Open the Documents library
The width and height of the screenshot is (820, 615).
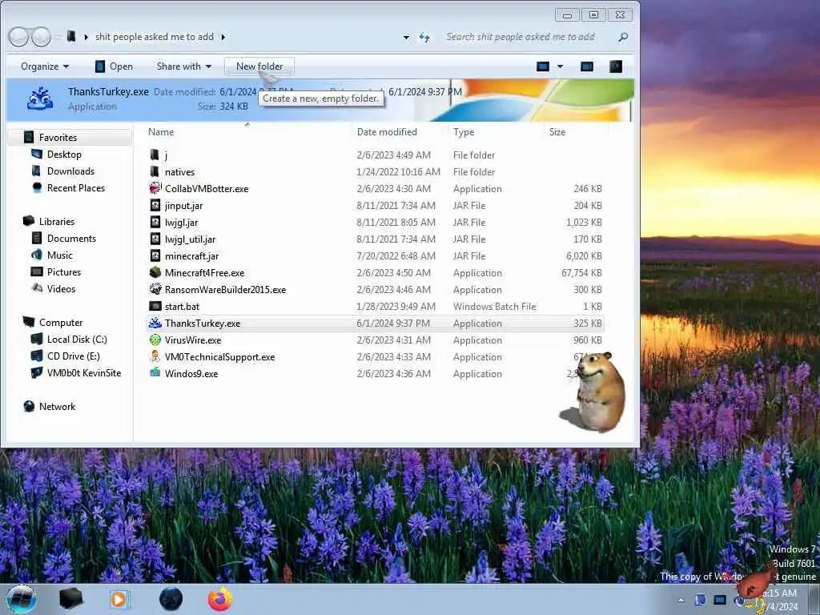click(71, 239)
